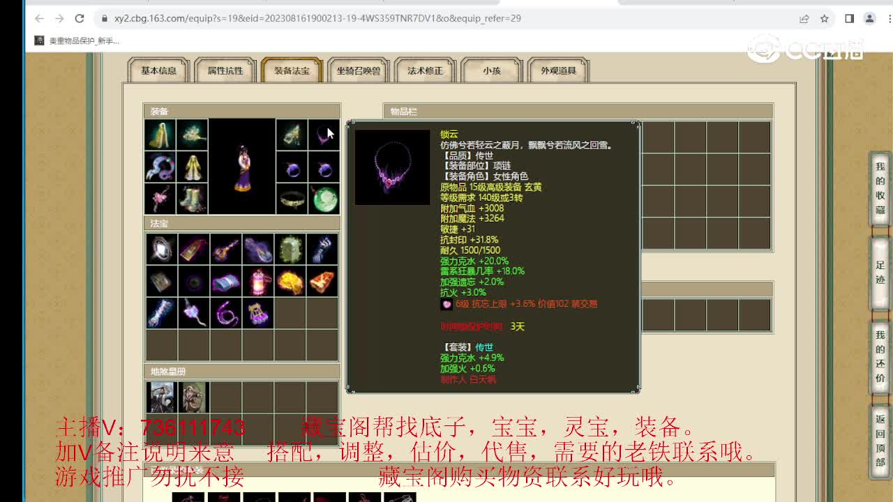
Task: Click the 法宝 section header
Action: point(242,224)
